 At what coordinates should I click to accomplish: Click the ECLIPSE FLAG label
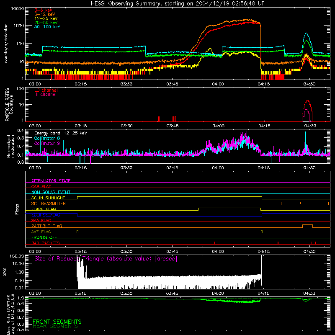[x=46, y=215]
